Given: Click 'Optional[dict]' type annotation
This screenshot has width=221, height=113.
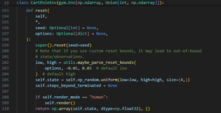Looking at the screenshot, I should 73,34.
